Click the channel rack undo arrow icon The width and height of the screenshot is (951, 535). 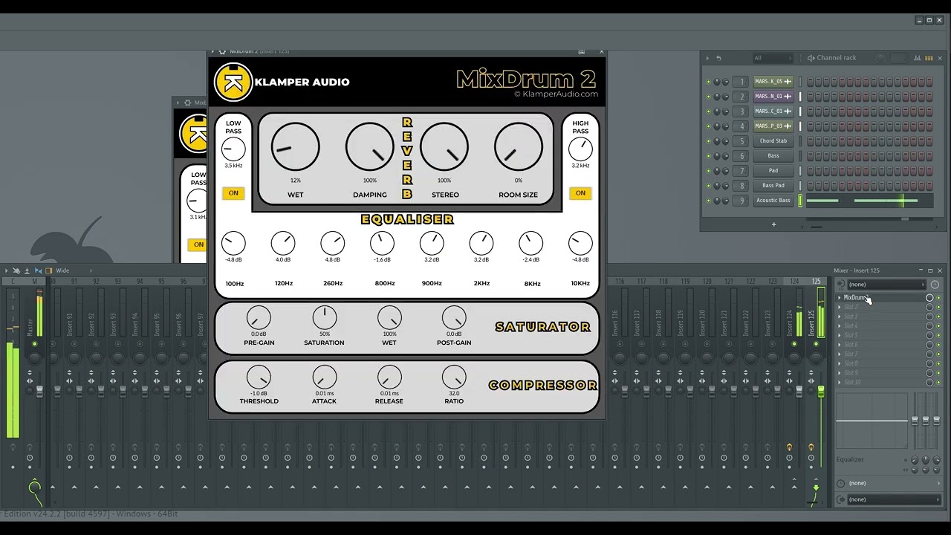pos(718,58)
